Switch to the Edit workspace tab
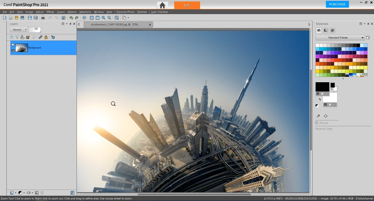Screen dimensions: 374x201 [x=187, y=5]
